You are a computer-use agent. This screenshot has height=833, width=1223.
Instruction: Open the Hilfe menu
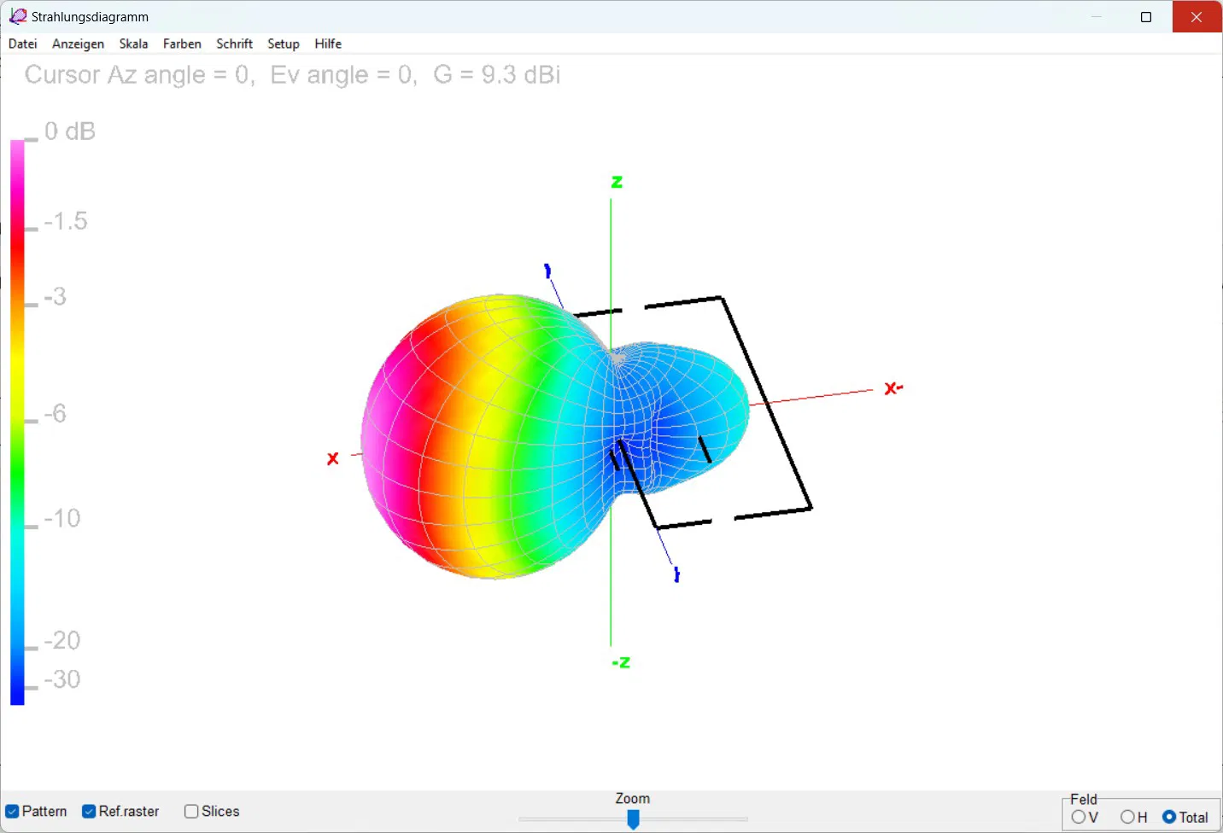pos(328,44)
